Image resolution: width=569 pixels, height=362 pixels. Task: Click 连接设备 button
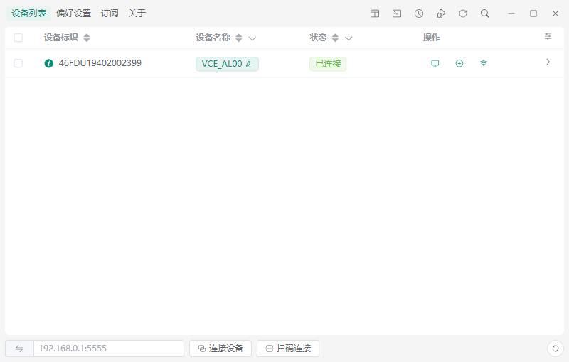[x=220, y=349]
